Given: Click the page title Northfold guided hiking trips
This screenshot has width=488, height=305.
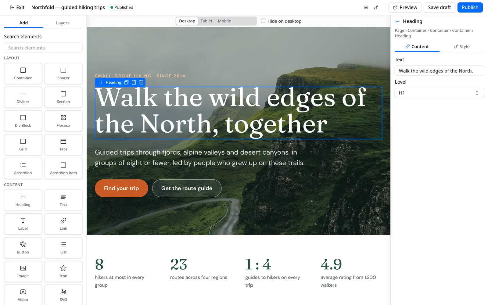Looking at the screenshot, I should (x=68, y=7).
